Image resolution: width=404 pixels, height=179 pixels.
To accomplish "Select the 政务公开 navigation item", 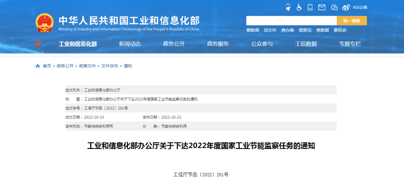I will [174, 44].
